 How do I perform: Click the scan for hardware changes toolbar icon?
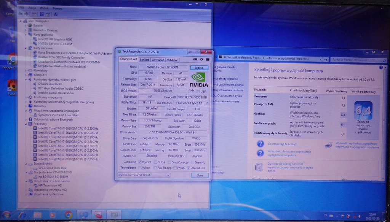click(x=56, y=14)
